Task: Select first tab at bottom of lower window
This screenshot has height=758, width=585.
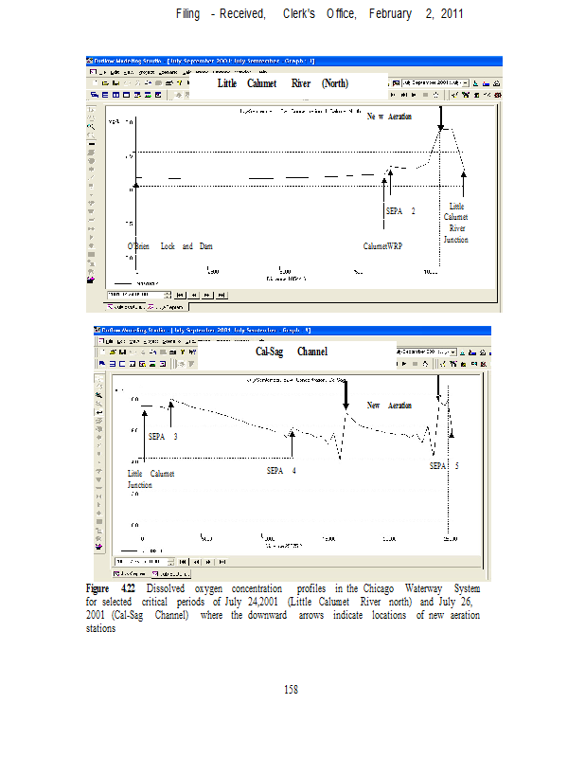Action: coord(130,574)
